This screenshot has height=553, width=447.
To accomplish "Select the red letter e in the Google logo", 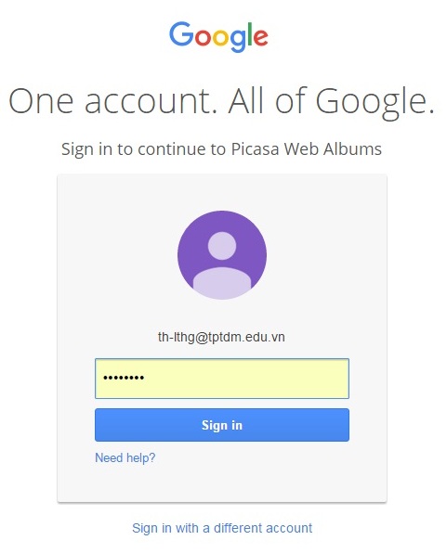I will point(261,37).
